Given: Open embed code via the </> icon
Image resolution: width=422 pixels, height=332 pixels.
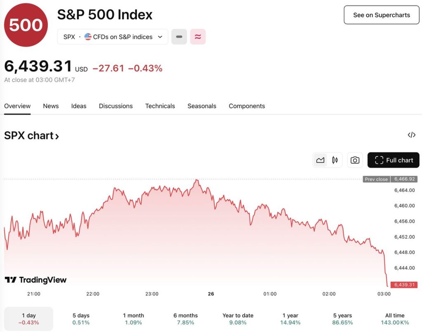Looking at the screenshot, I should (x=411, y=135).
